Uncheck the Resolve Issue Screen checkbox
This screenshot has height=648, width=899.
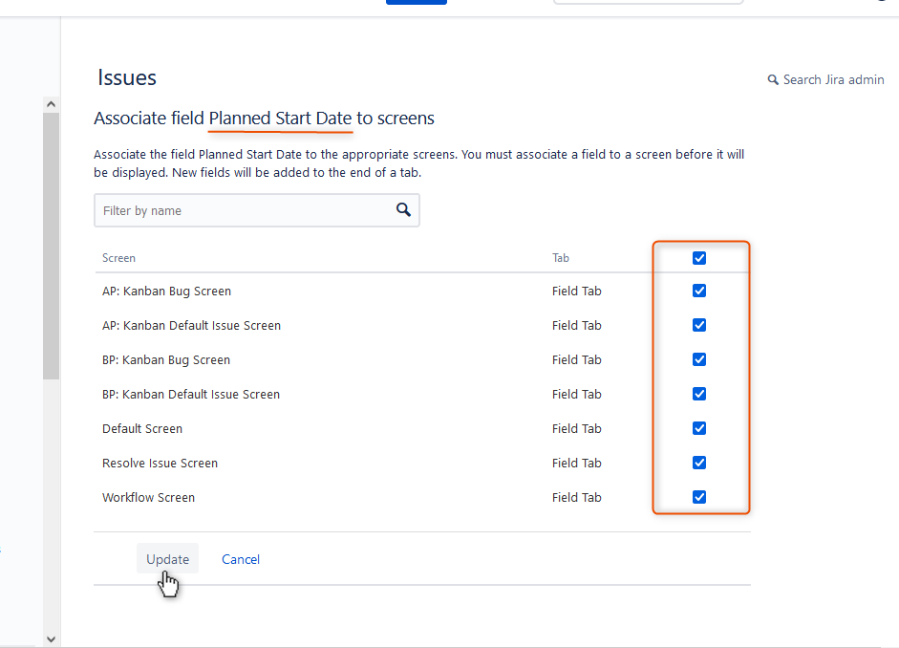[699, 463]
